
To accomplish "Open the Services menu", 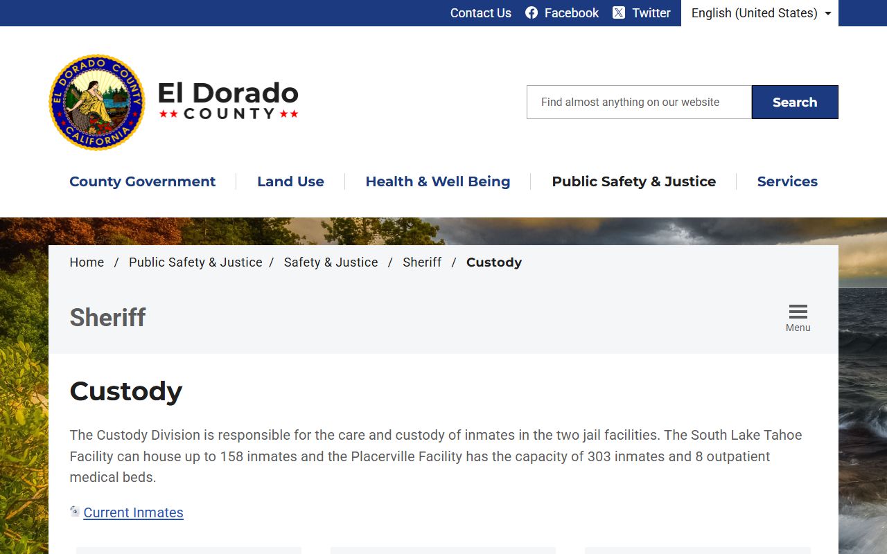I will (x=787, y=181).
